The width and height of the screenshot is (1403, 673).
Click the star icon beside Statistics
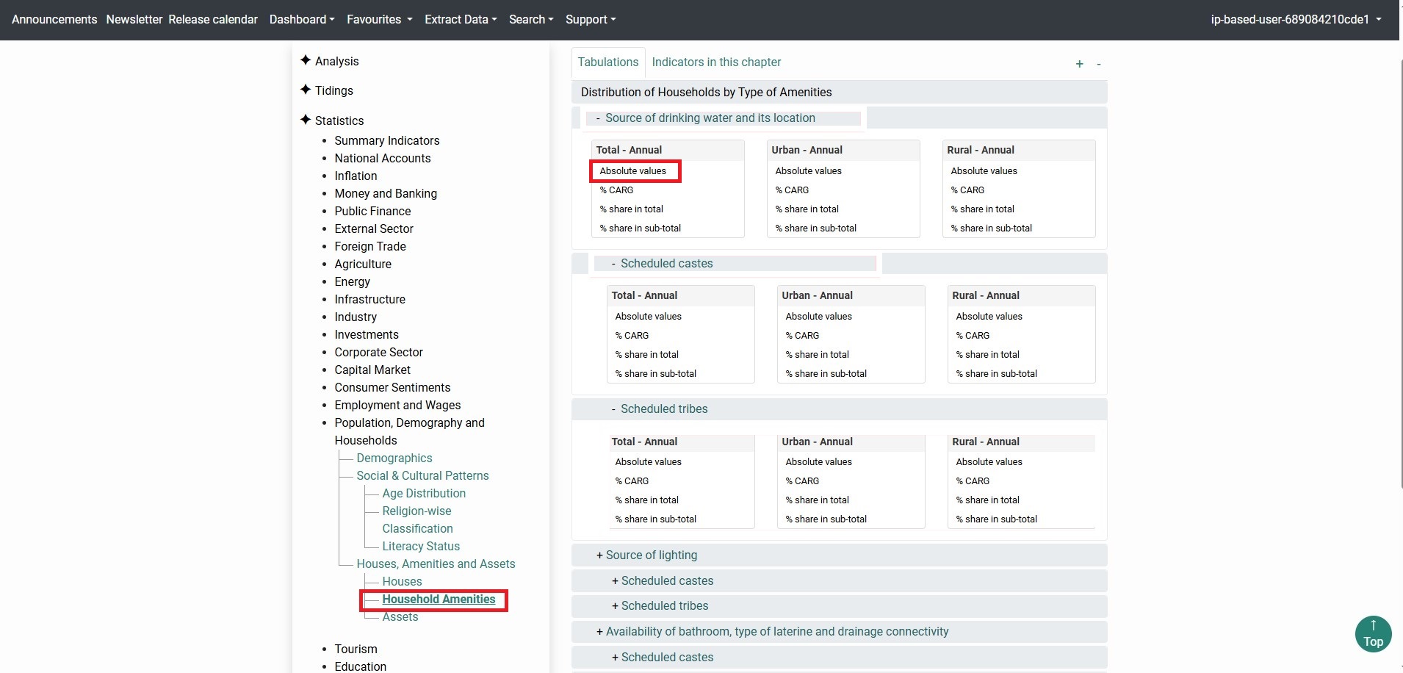pyautogui.click(x=306, y=120)
